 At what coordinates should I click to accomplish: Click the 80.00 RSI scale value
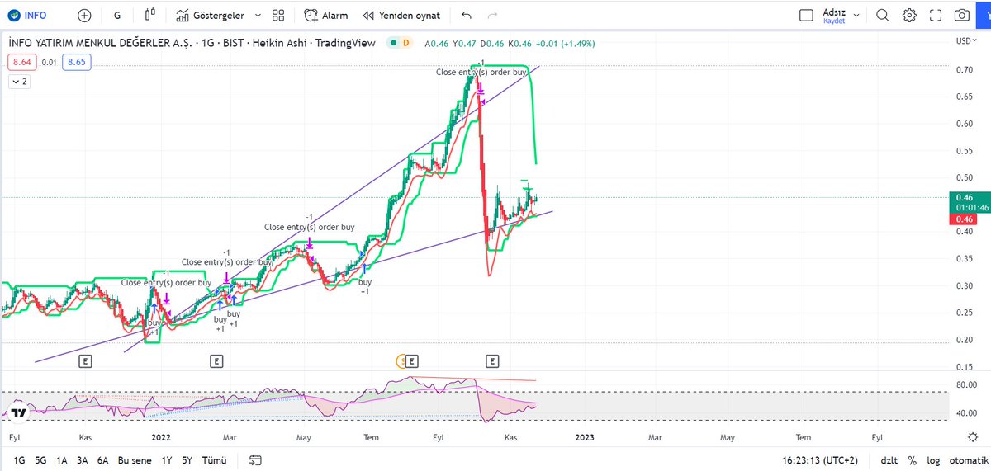click(x=966, y=384)
